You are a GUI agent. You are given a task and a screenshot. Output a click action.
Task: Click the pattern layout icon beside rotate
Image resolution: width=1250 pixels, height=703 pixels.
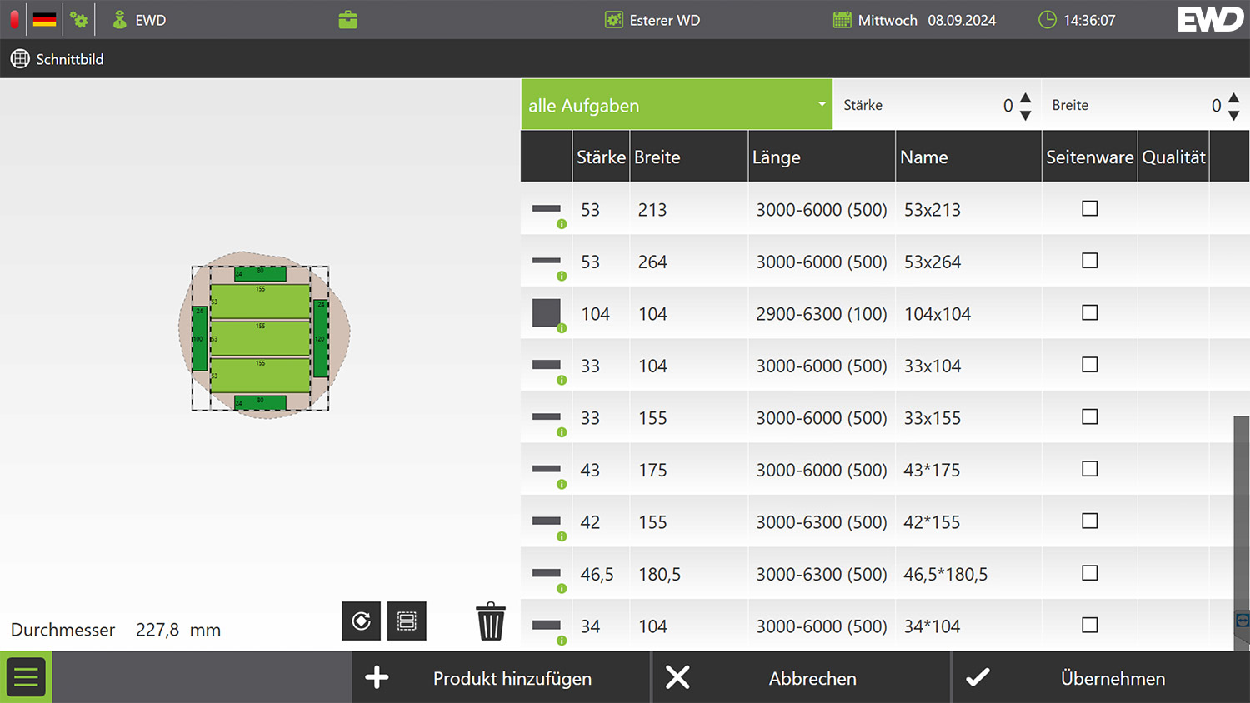[407, 621]
